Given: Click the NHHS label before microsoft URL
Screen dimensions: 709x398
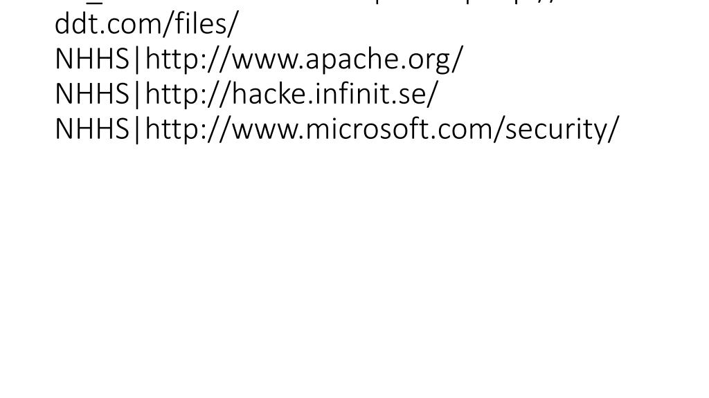Looking at the screenshot, I should [x=92, y=129].
